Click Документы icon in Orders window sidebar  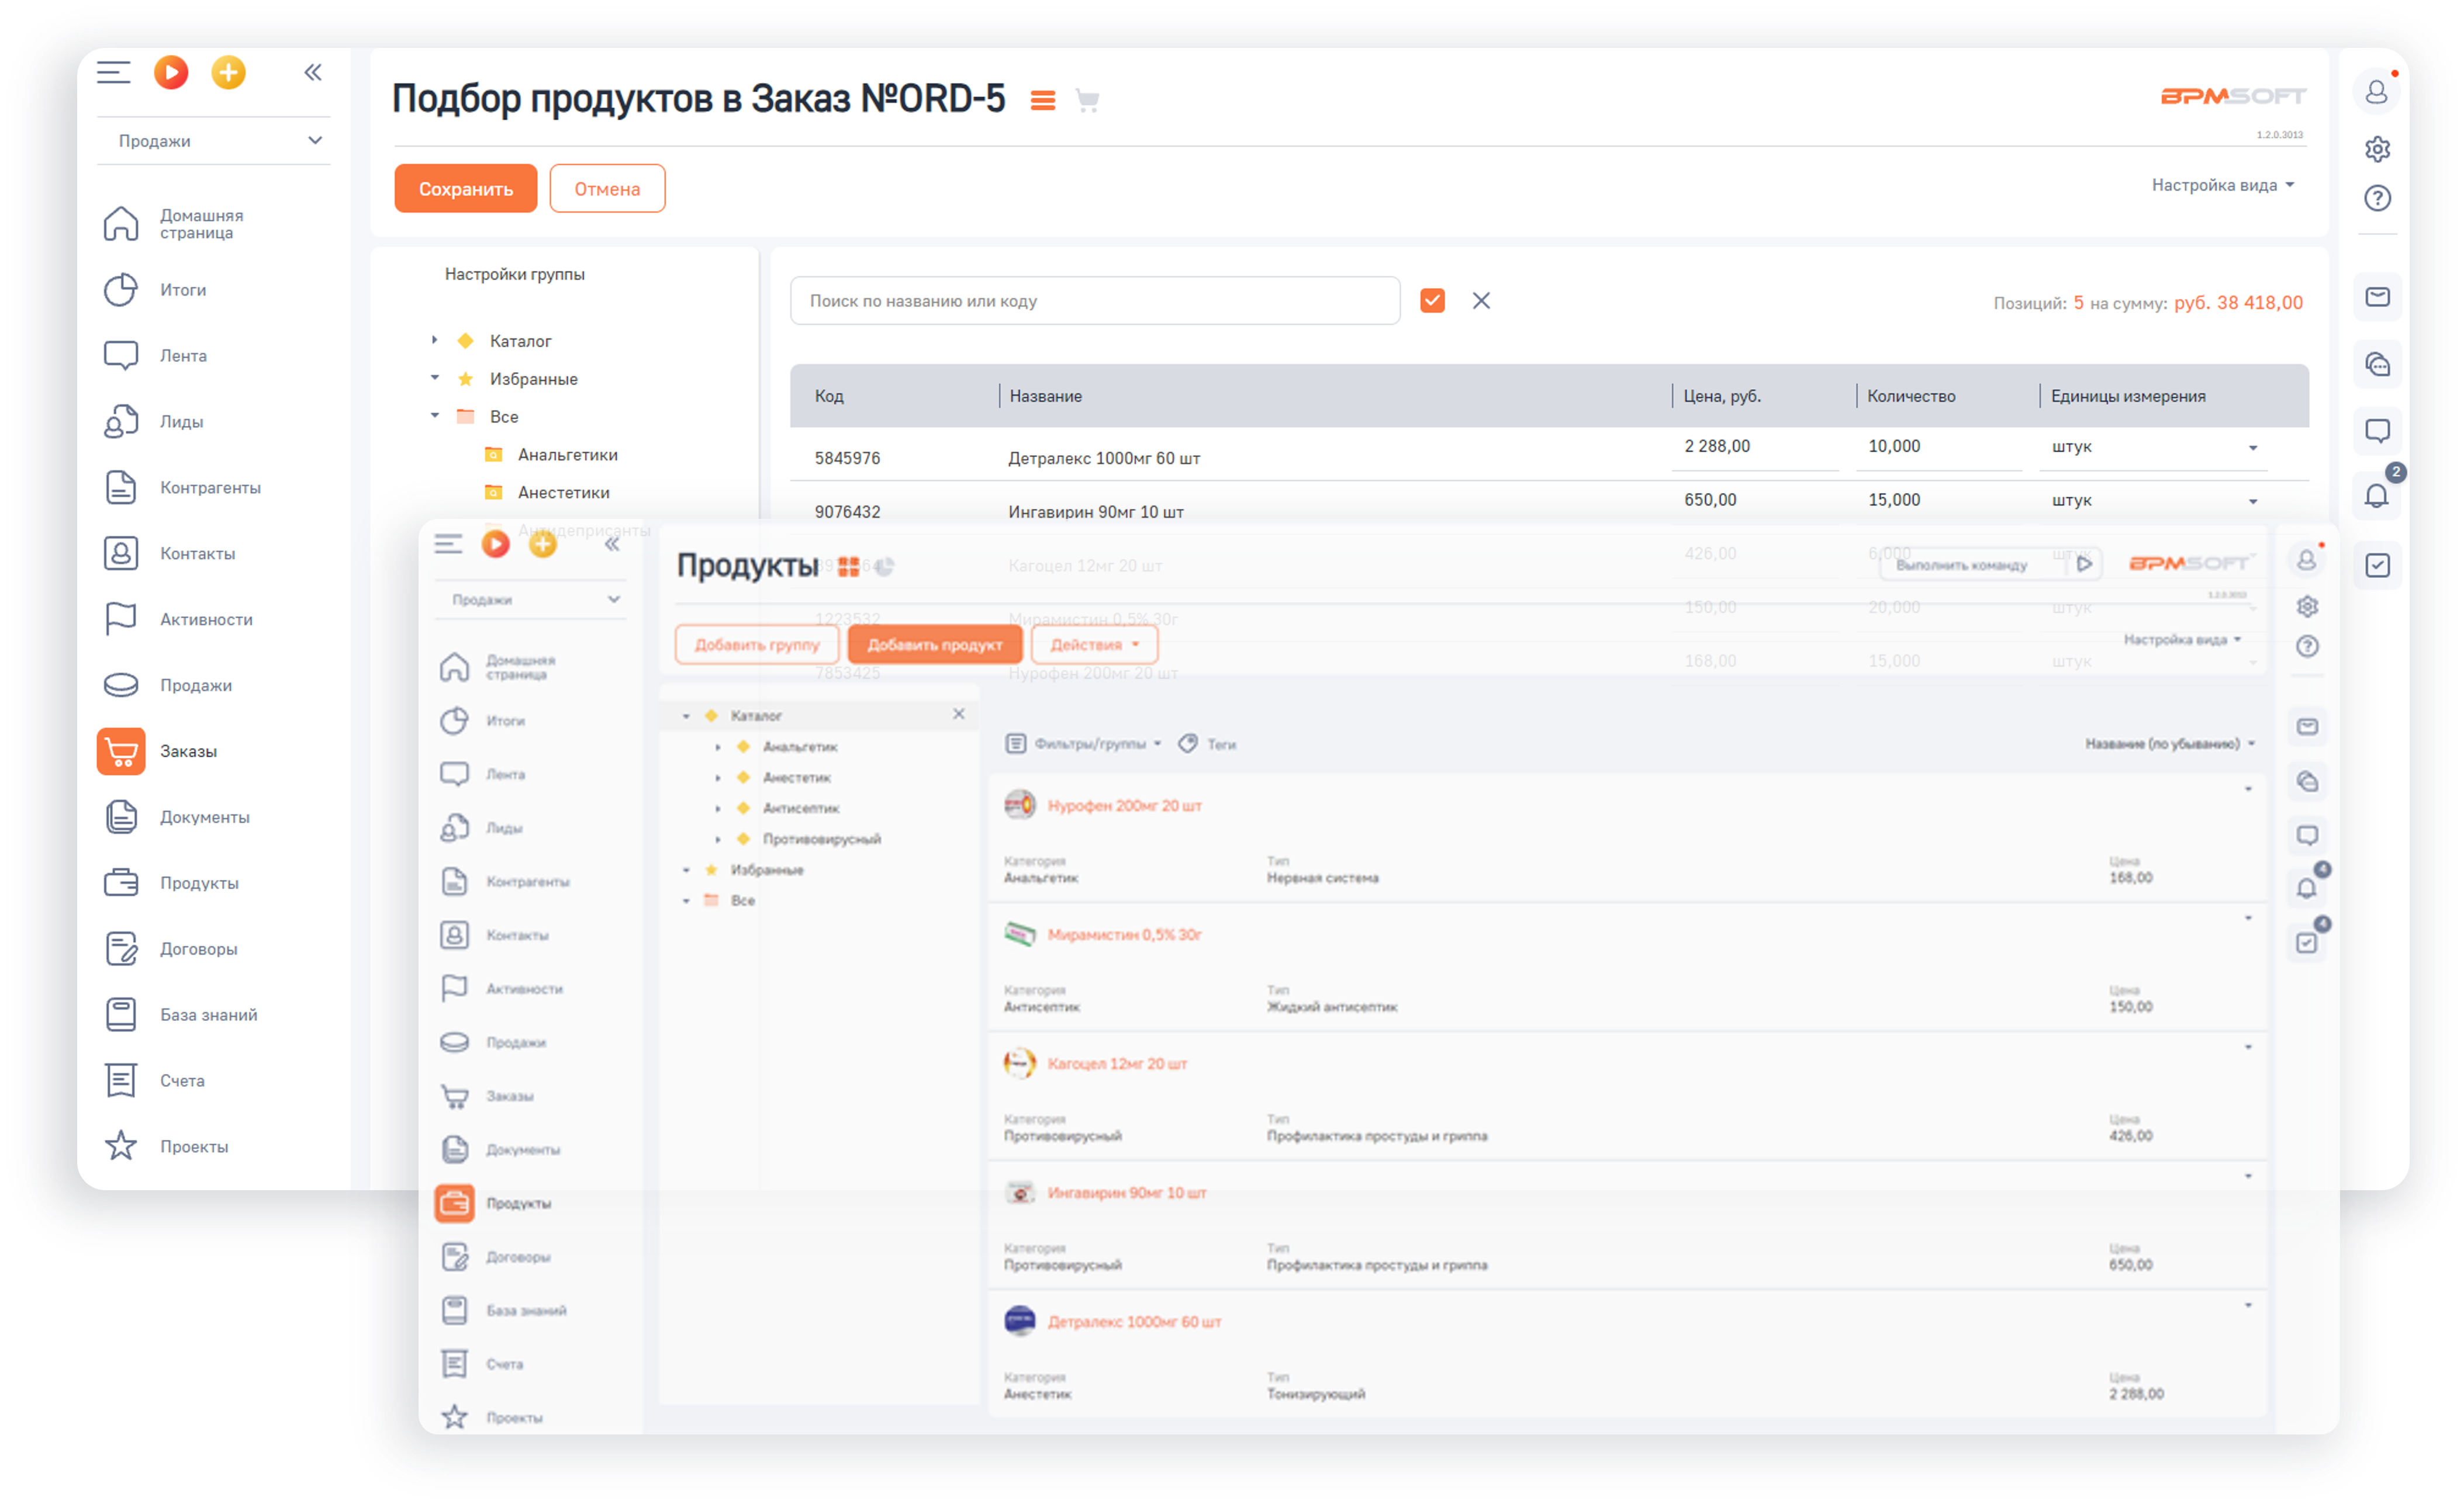click(x=121, y=817)
